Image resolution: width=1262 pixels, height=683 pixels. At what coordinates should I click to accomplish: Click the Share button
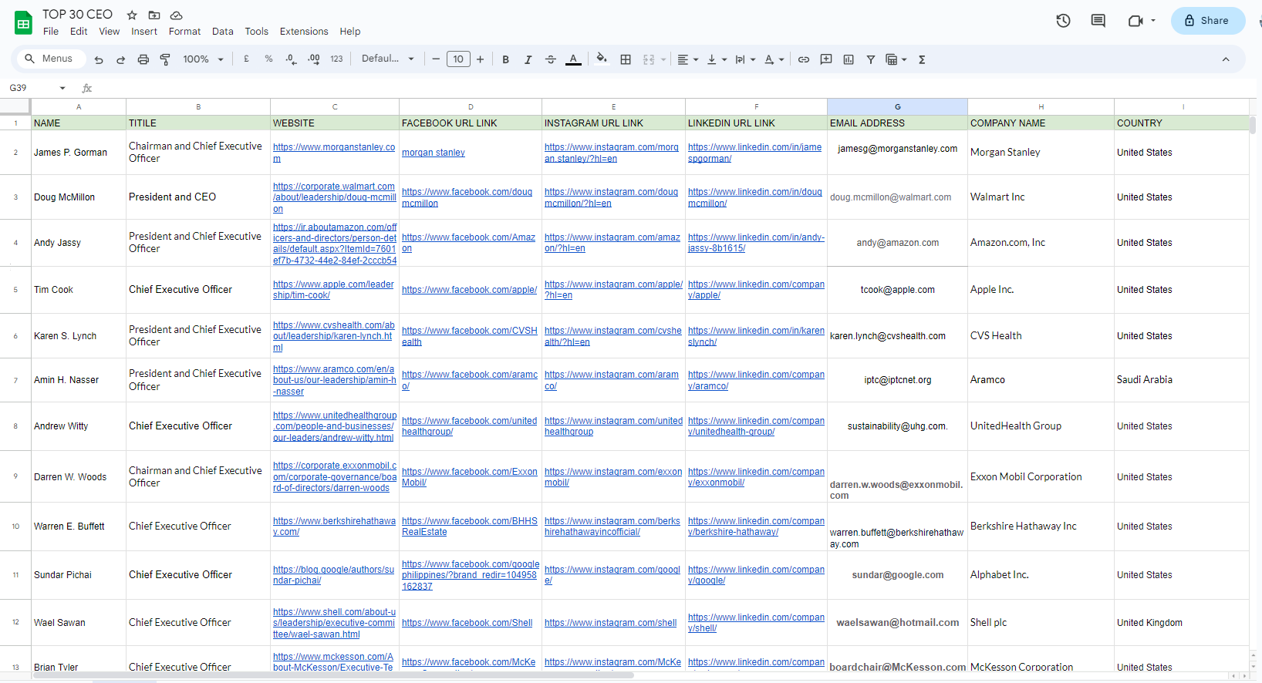coord(1208,21)
